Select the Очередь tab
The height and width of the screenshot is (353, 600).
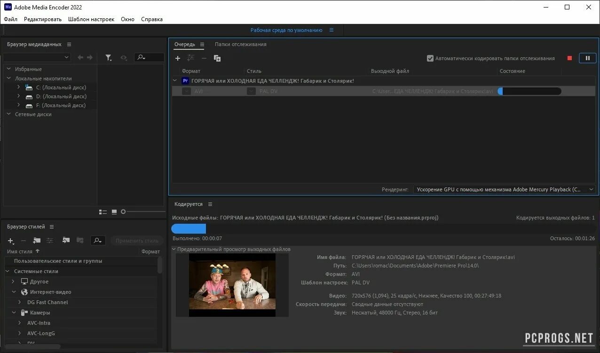(x=185, y=44)
